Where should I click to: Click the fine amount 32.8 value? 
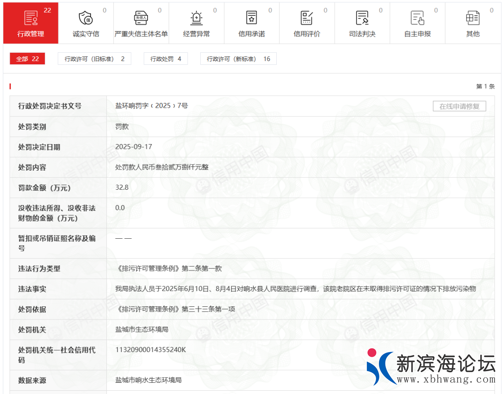[122, 187]
